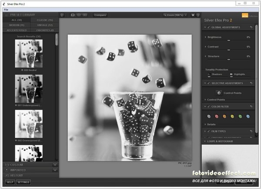Click the Compare button

[x=100, y=15]
